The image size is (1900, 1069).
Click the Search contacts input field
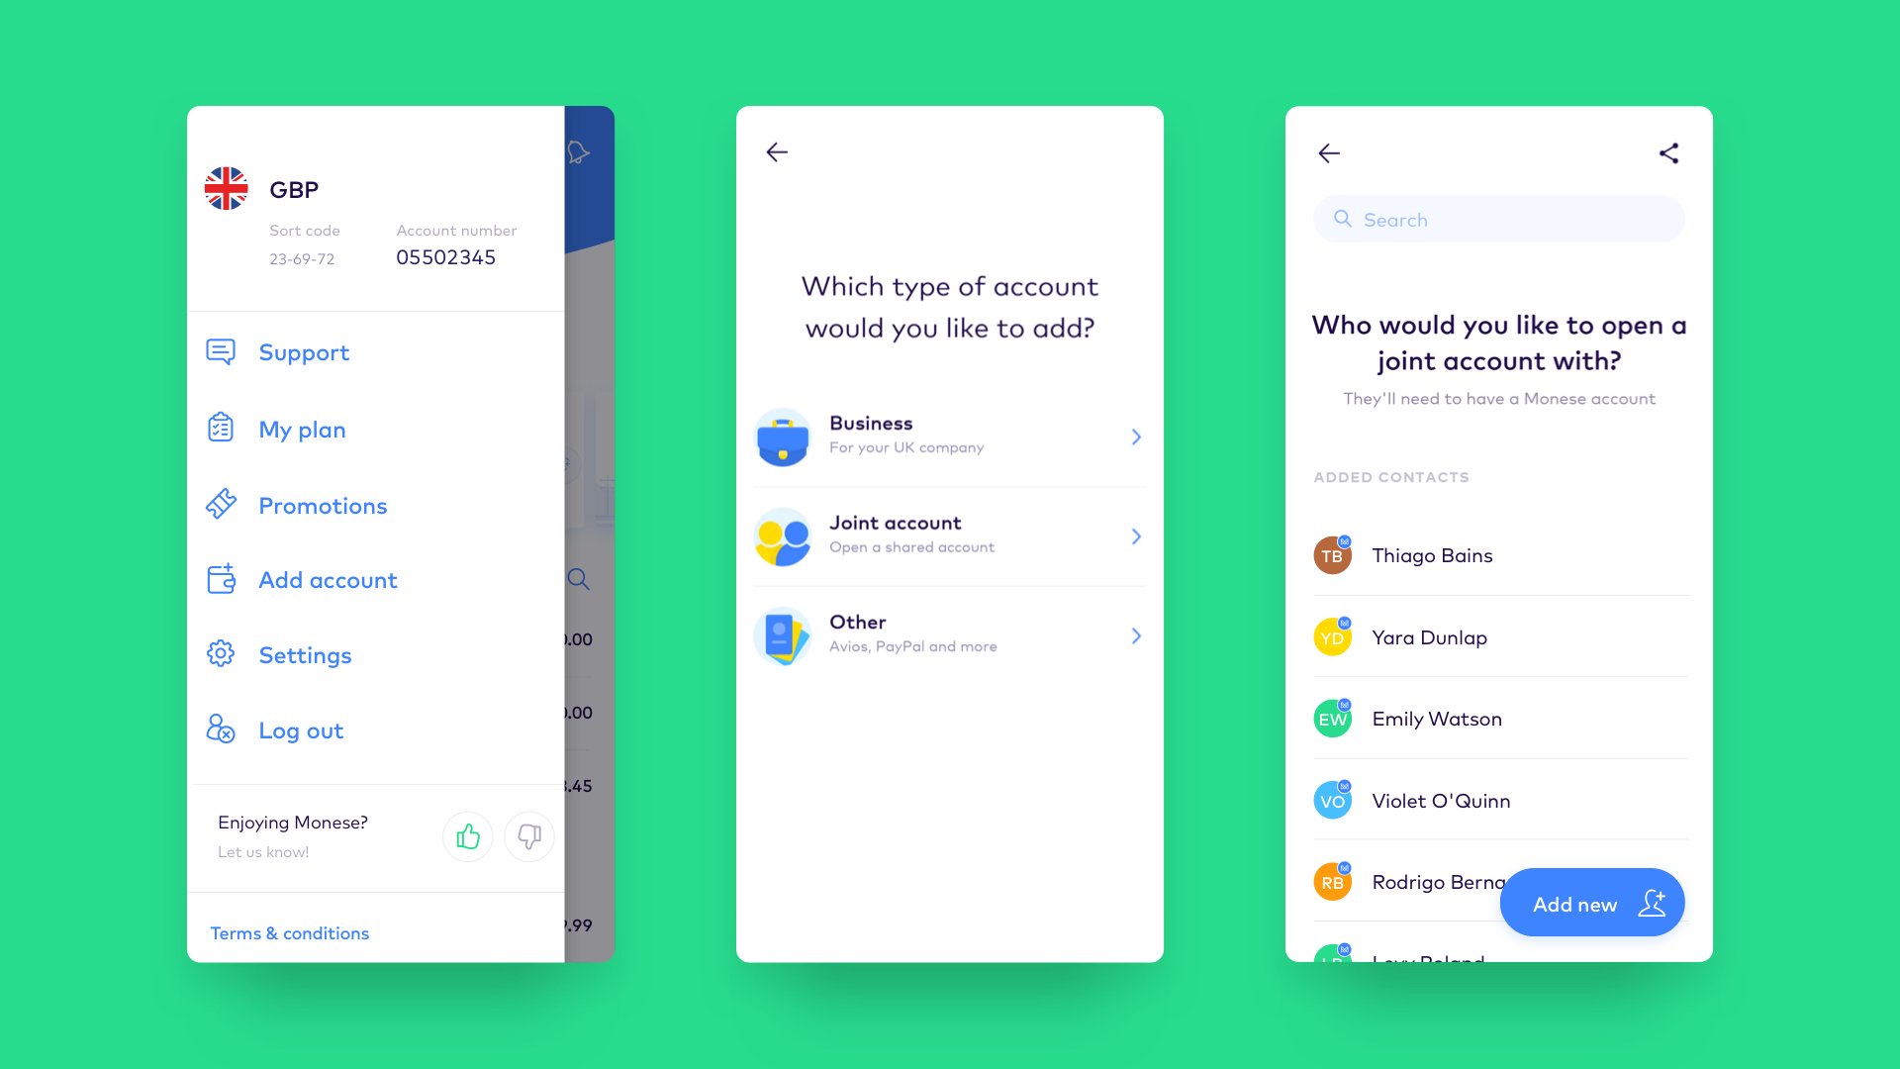pyautogui.click(x=1498, y=217)
